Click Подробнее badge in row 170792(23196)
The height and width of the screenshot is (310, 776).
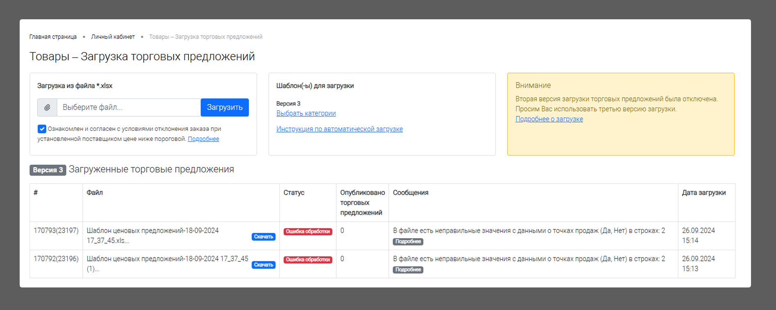click(x=408, y=269)
